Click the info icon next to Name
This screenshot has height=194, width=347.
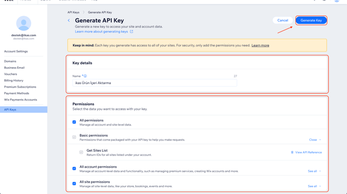tap(85, 76)
